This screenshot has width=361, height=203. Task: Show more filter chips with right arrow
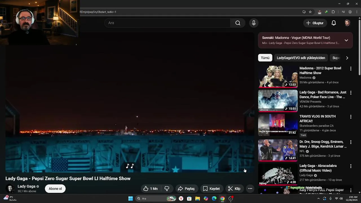pyautogui.click(x=347, y=58)
